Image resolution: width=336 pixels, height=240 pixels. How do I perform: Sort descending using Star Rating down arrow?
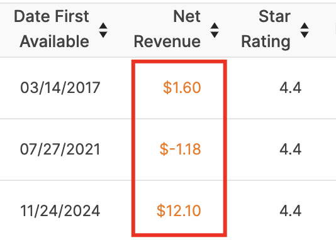305,35
